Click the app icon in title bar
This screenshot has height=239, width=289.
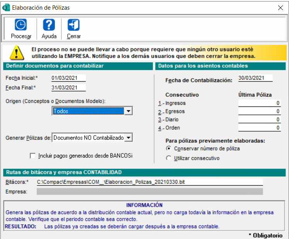7,7
